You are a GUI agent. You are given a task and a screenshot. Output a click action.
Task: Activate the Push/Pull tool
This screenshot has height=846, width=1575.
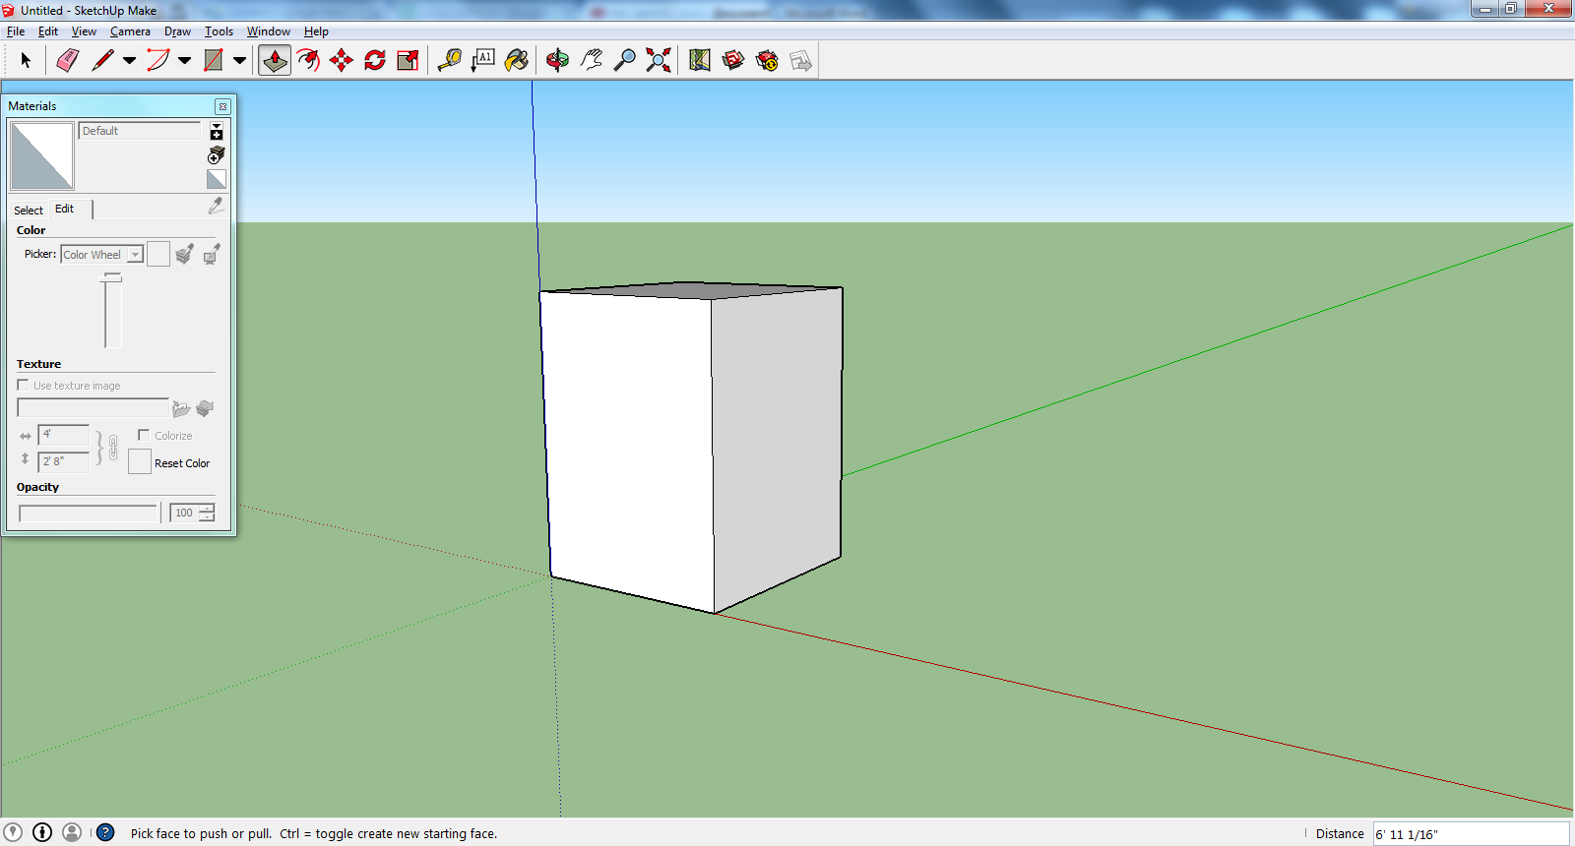pyautogui.click(x=275, y=60)
